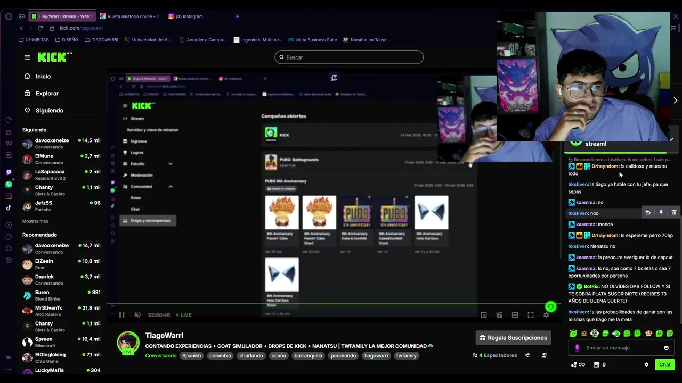Unmute the stream volume icon
682x383 pixels.
point(137,315)
